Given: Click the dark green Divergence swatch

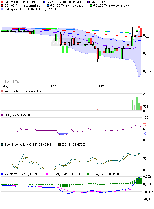Looking at the screenshot, I should point(88,174).
